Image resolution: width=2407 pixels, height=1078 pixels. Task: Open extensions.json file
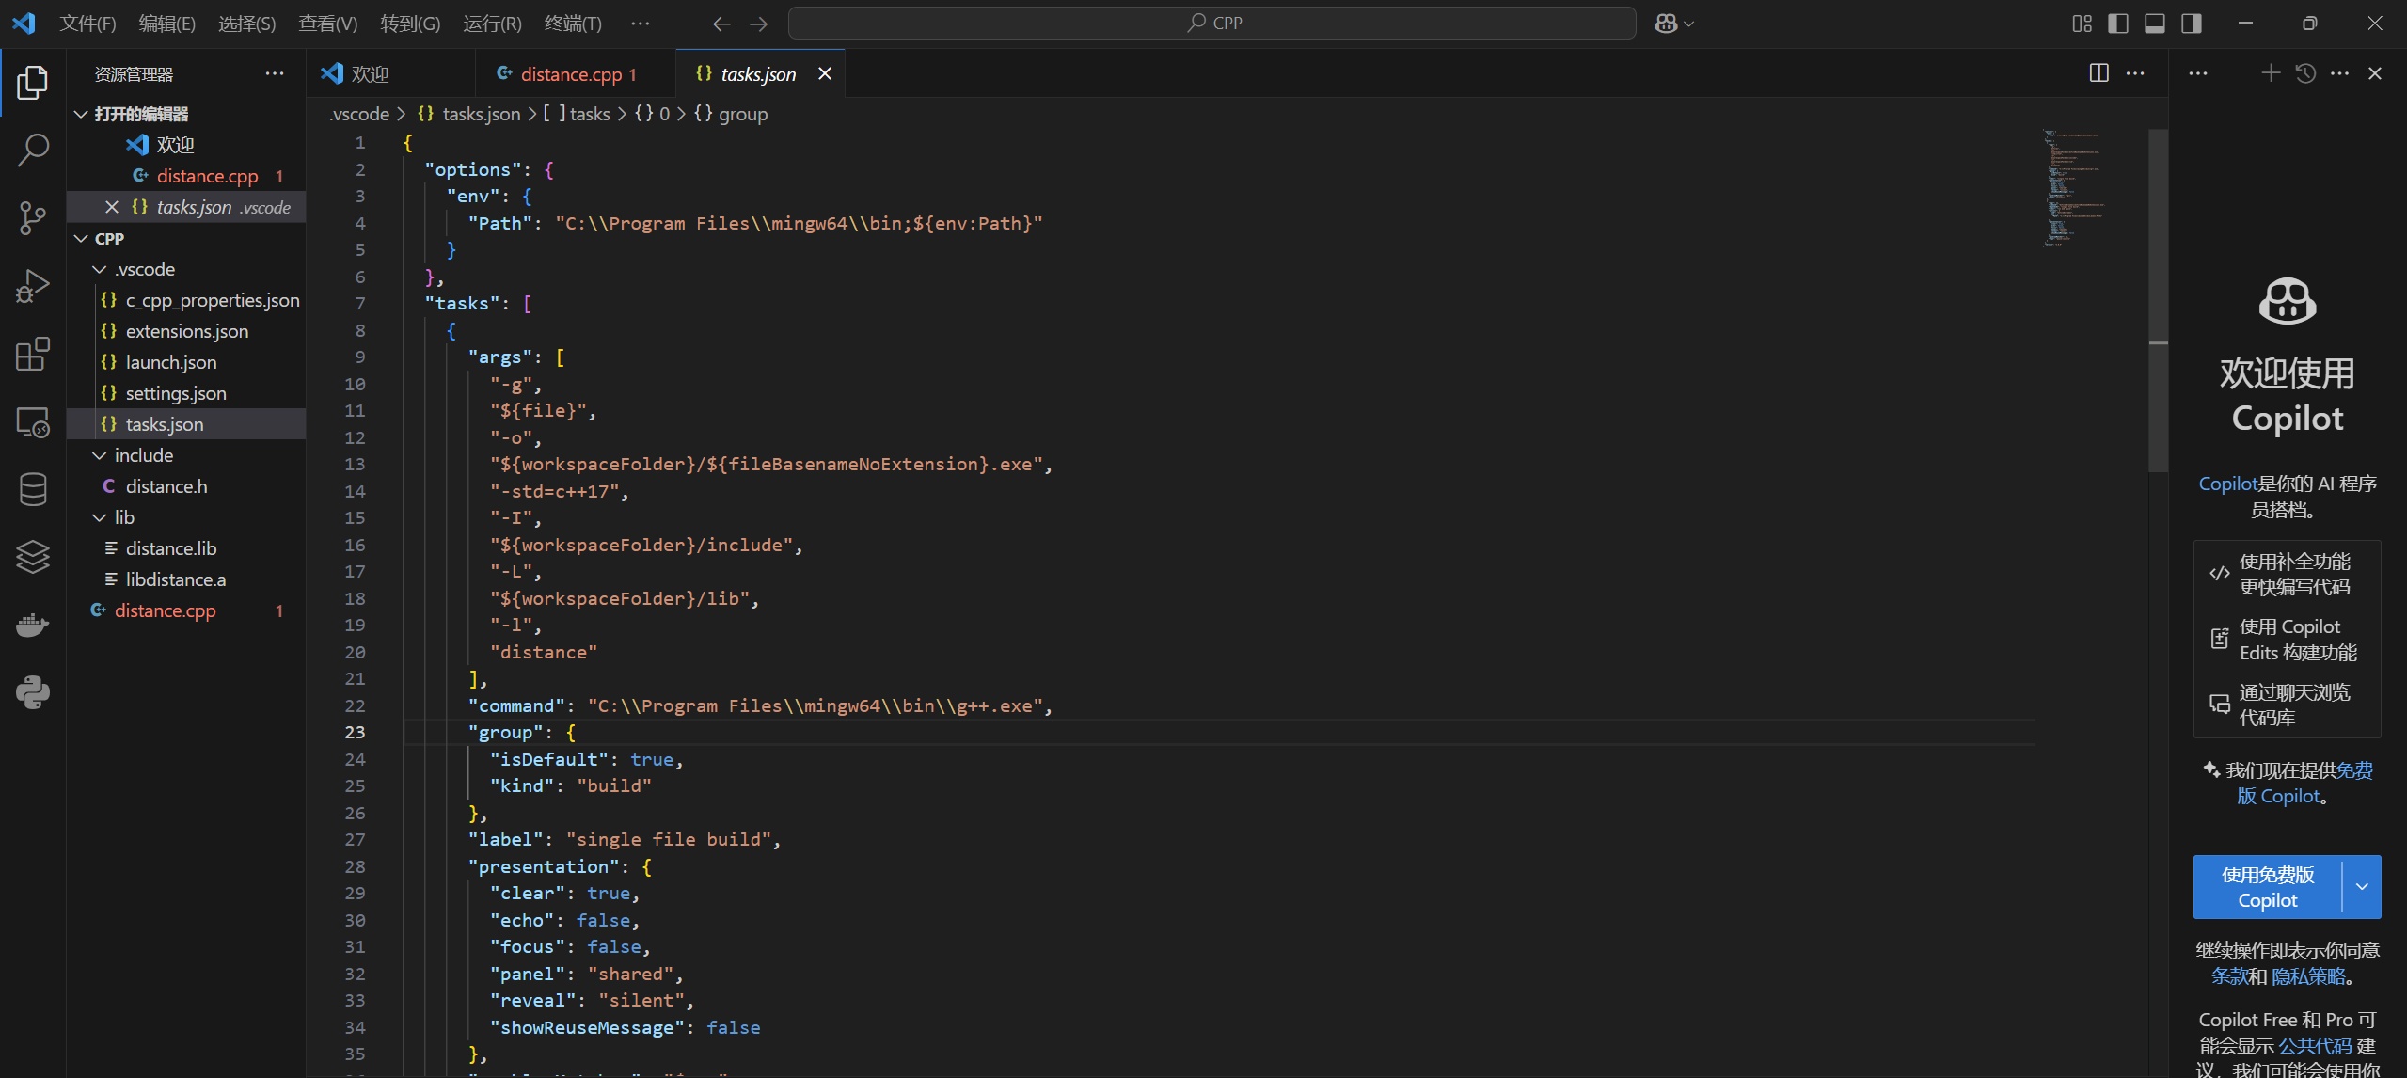[186, 331]
